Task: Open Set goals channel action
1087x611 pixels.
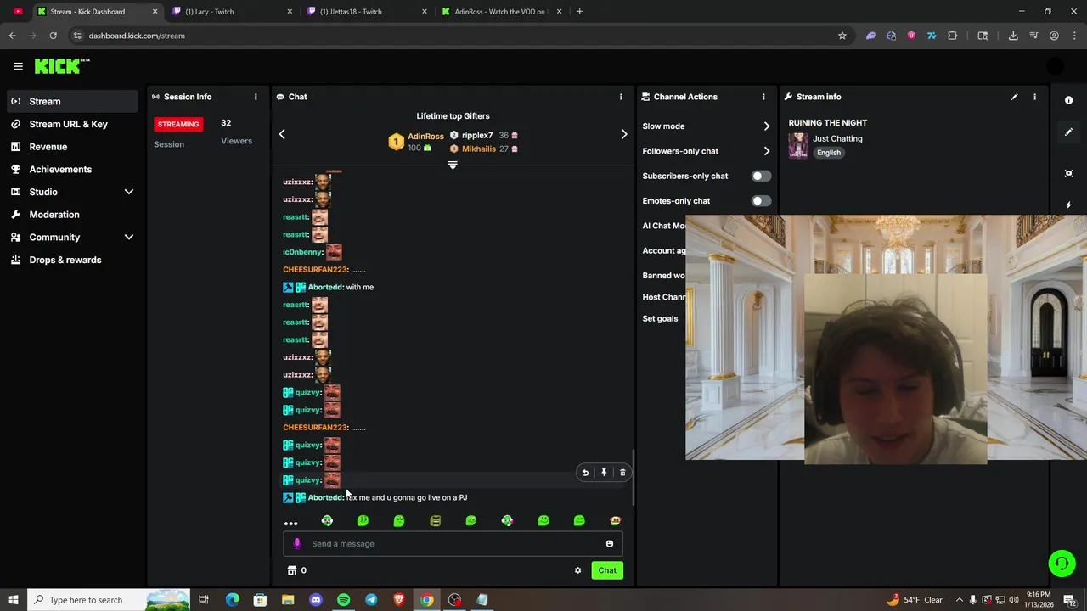Action: pyautogui.click(x=661, y=318)
